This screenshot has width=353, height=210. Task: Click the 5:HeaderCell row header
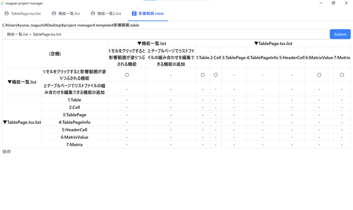click(x=74, y=130)
